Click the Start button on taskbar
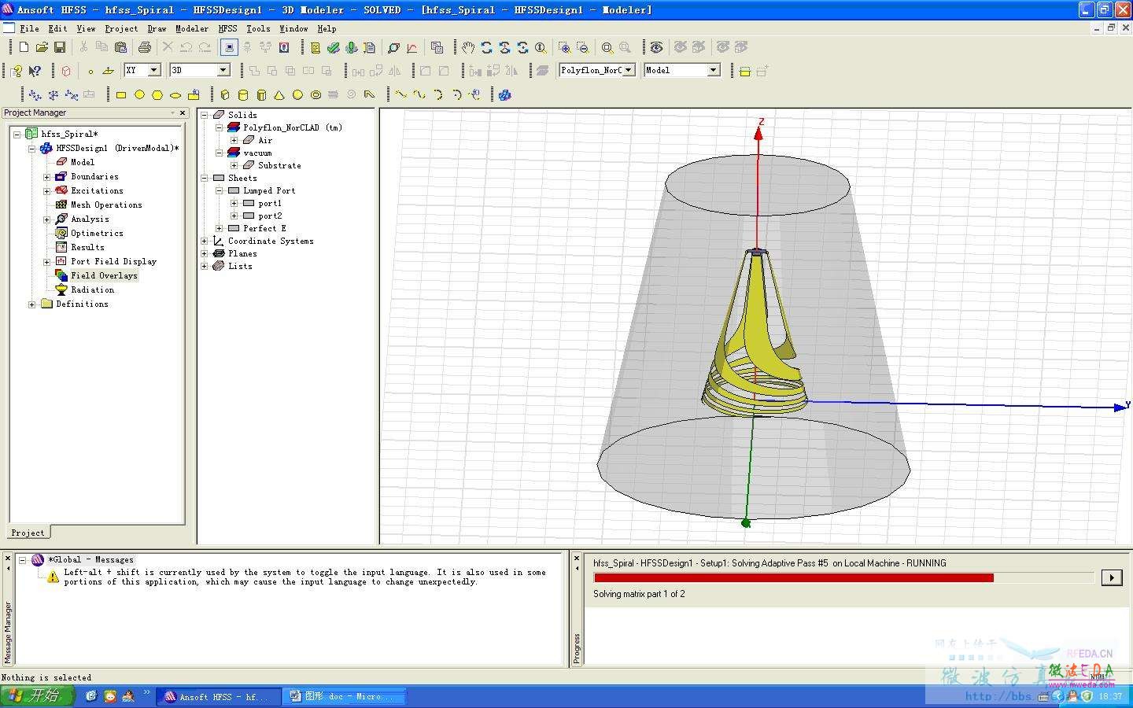Screen dimensions: 1133x708 tap(37, 696)
